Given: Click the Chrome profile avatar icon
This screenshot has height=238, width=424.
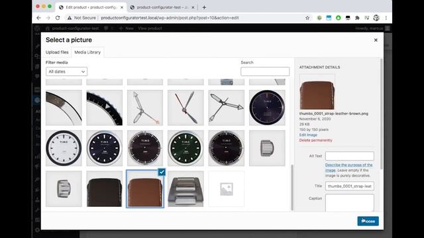Looking at the screenshot, I should [x=376, y=18].
